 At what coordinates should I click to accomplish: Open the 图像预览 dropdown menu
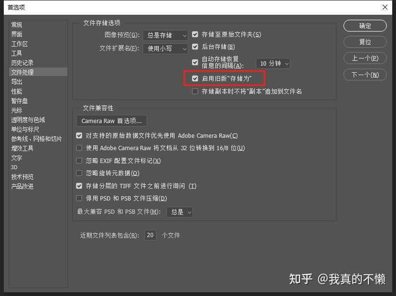[x=165, y=35]
